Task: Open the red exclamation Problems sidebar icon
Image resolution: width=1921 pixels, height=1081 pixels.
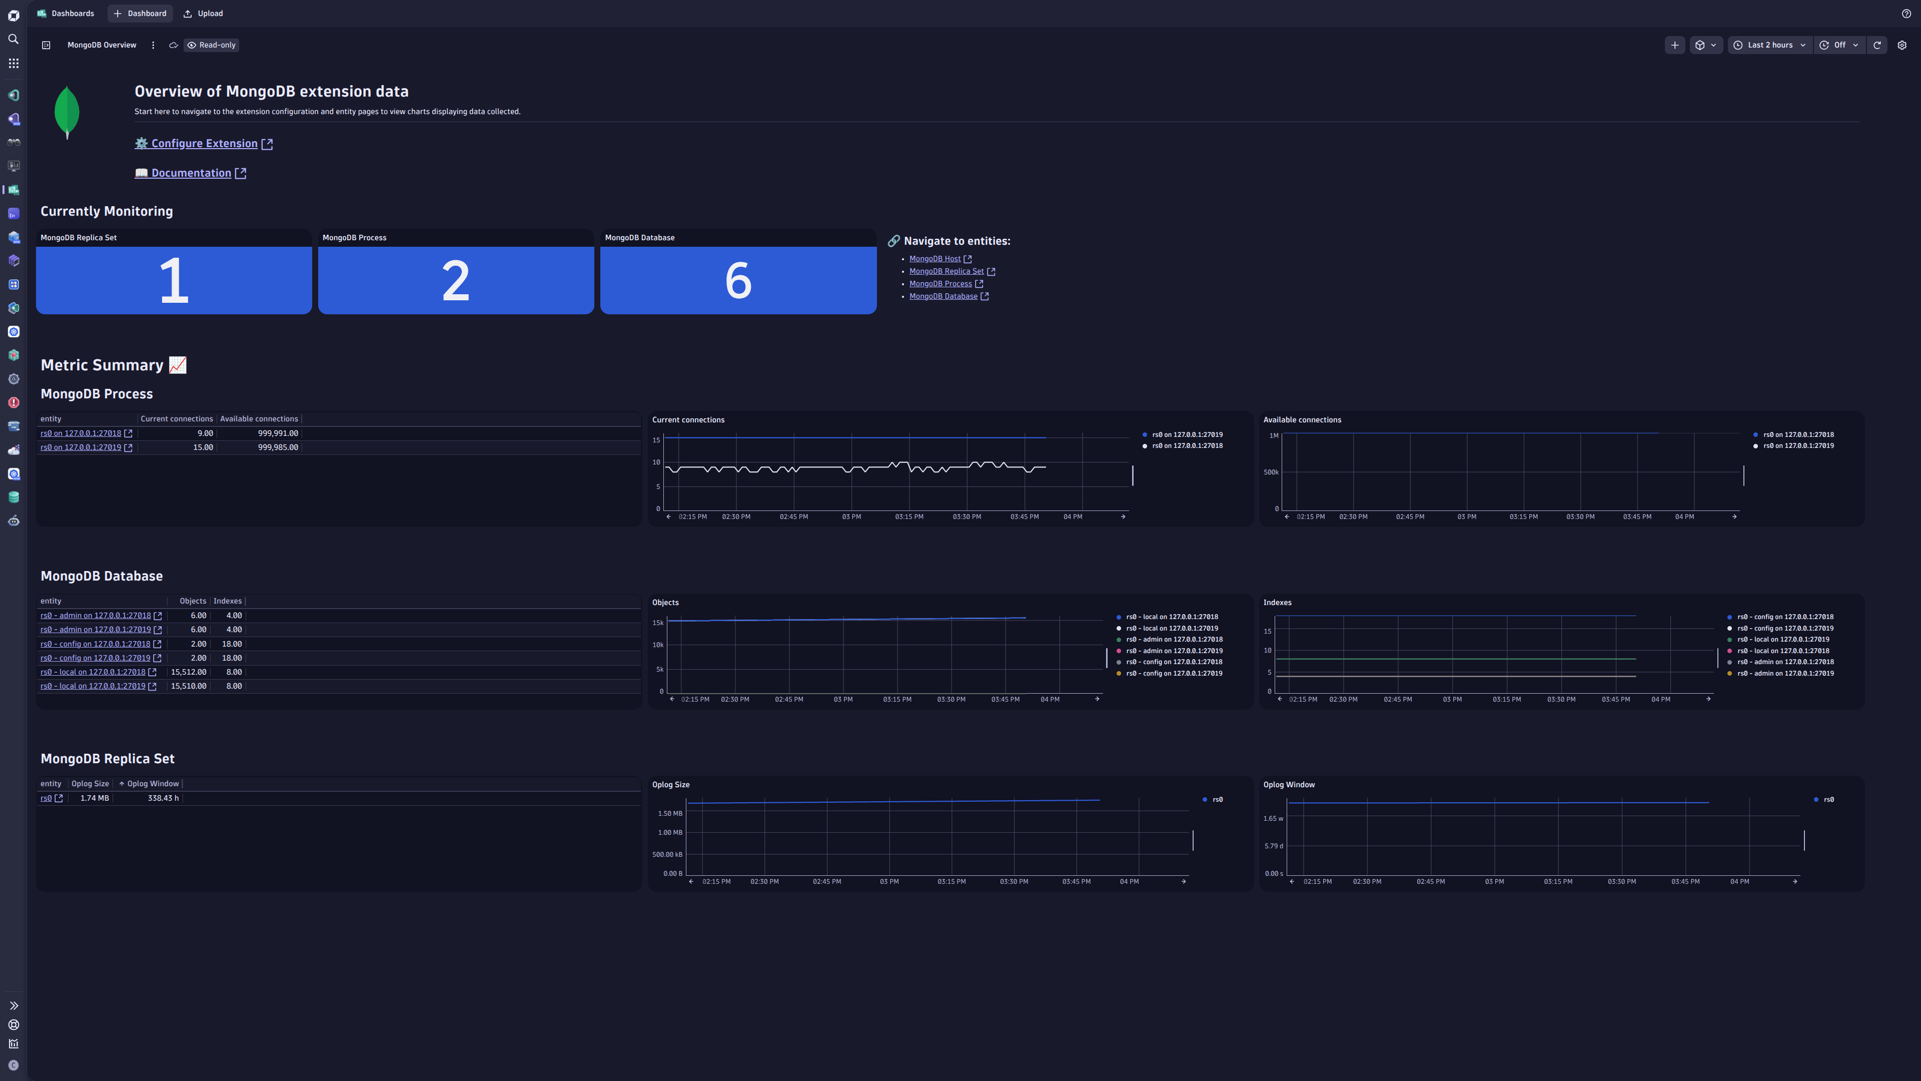Action: [14, 403]
